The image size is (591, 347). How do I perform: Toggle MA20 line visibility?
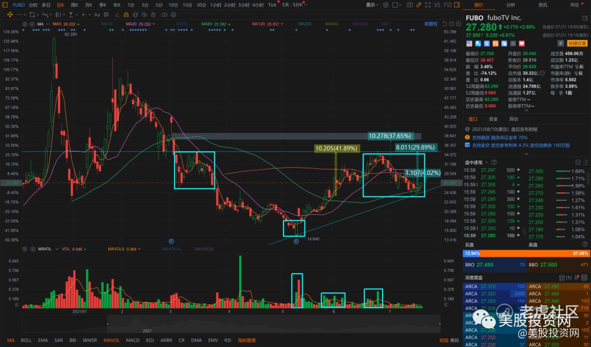[x=140, y=24]
